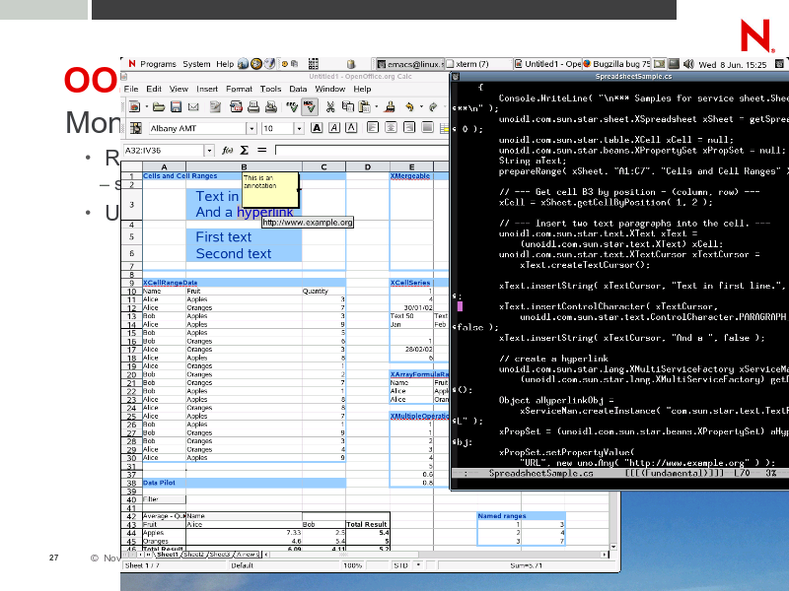Click the speaker volume icon in the panel
This screenshot has height=591, width=789.
point(688,64)
